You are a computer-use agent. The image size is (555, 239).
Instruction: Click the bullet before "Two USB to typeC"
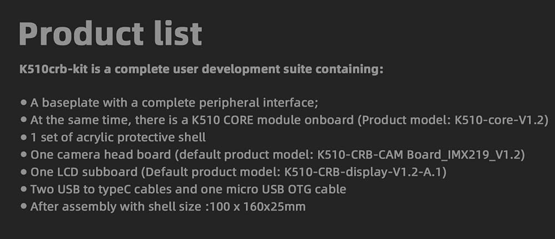point(23,189)
